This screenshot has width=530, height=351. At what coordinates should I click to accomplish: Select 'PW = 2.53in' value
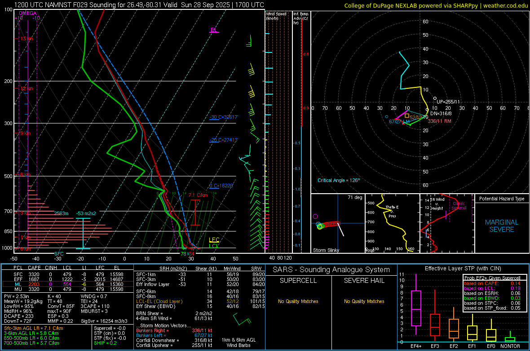click(17, 296)
